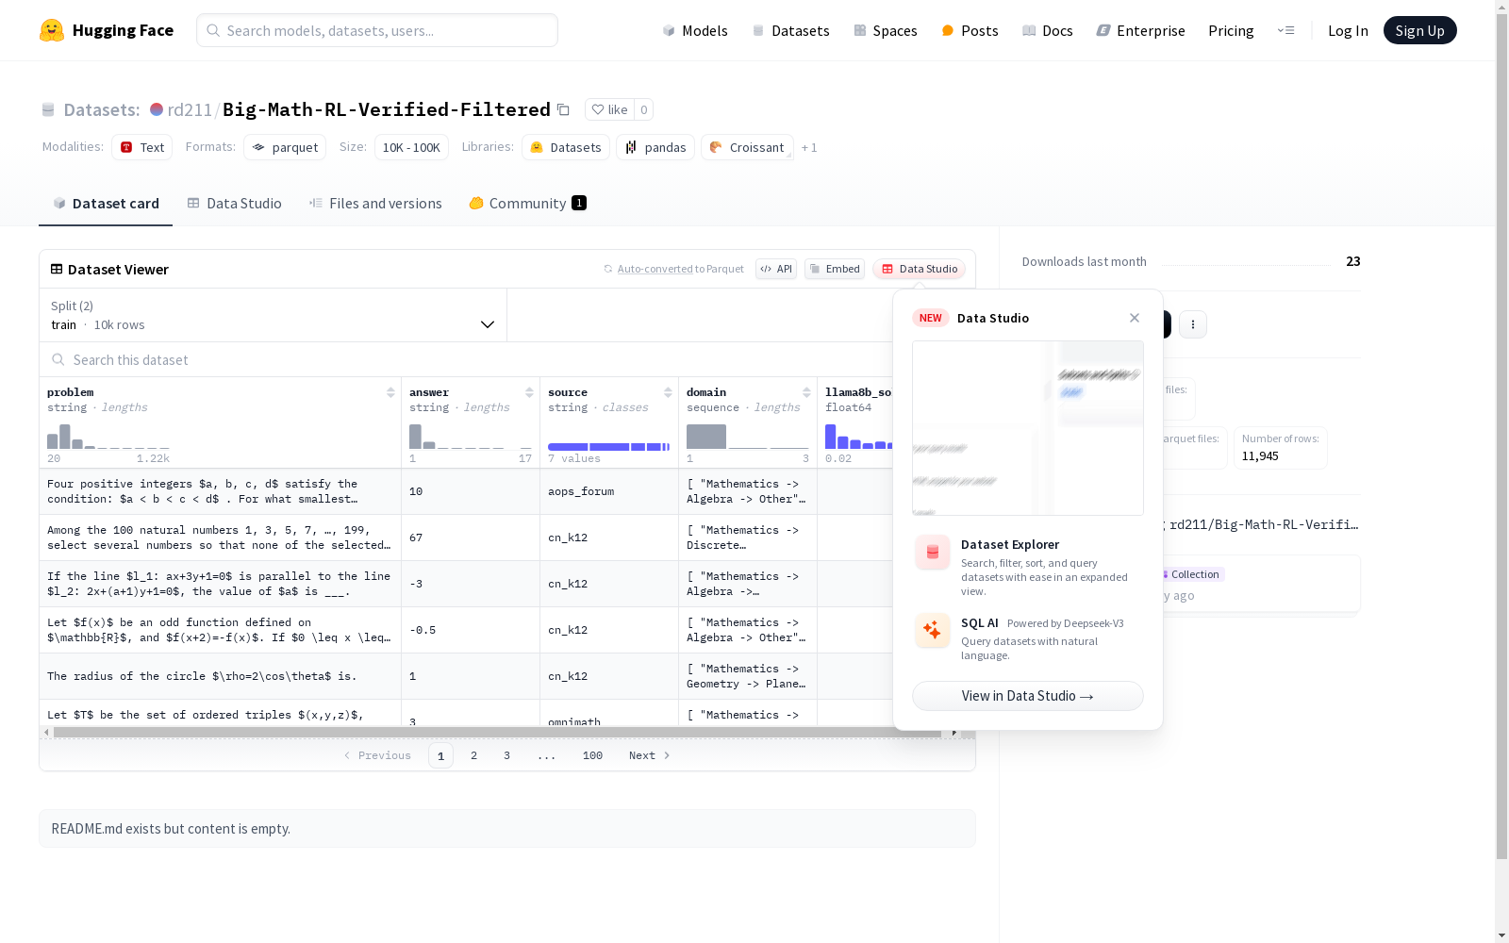Open the Datasets nav item
This screenshot has height=943, width=1509.
[x=790, y=30]
